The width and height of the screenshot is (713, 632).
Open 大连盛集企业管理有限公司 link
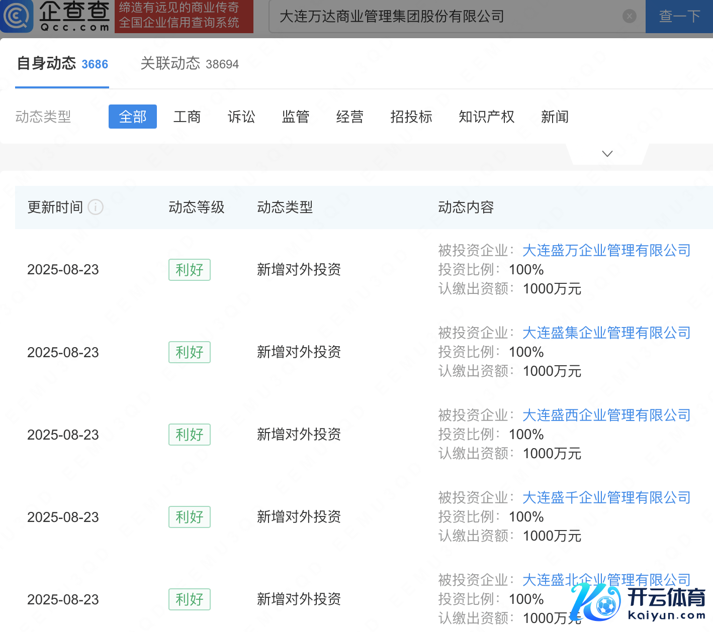[x=606, y=333]
